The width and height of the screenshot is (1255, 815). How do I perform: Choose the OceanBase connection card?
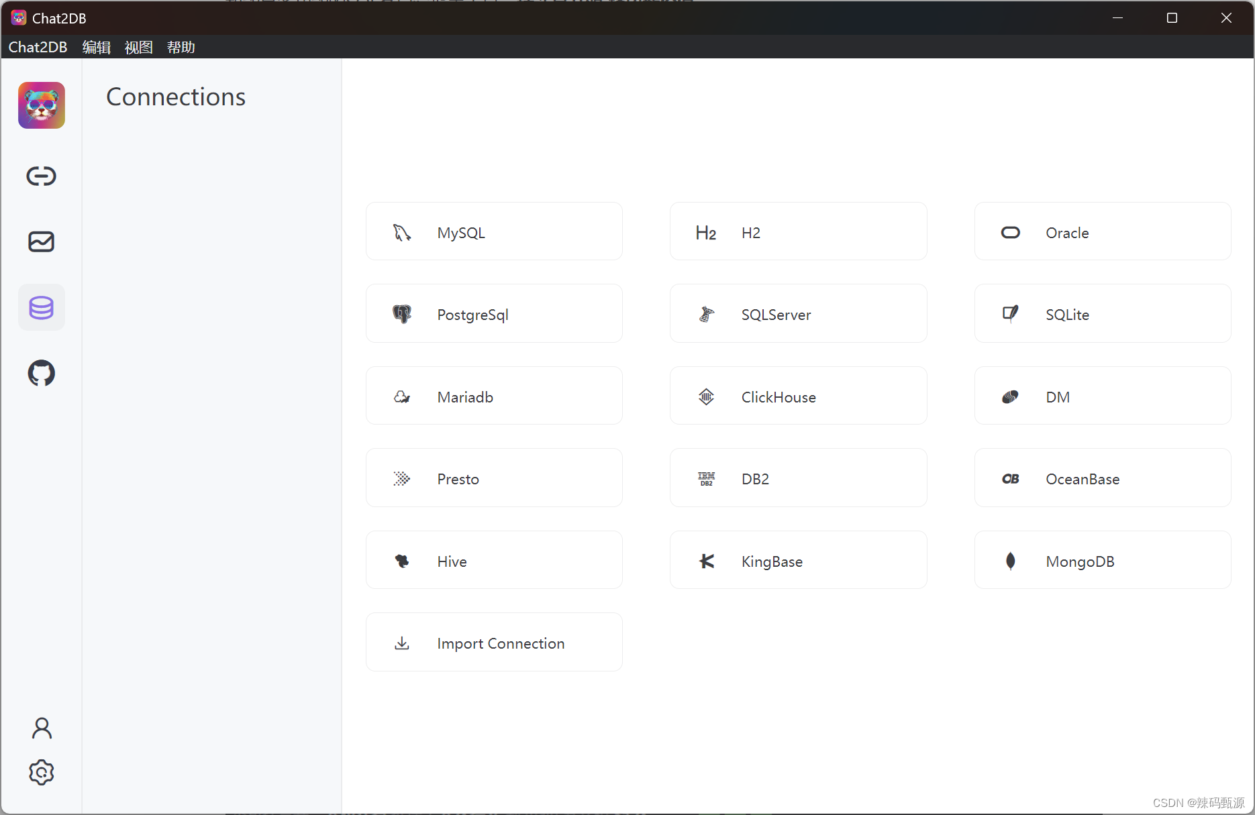pos(1103,478)
